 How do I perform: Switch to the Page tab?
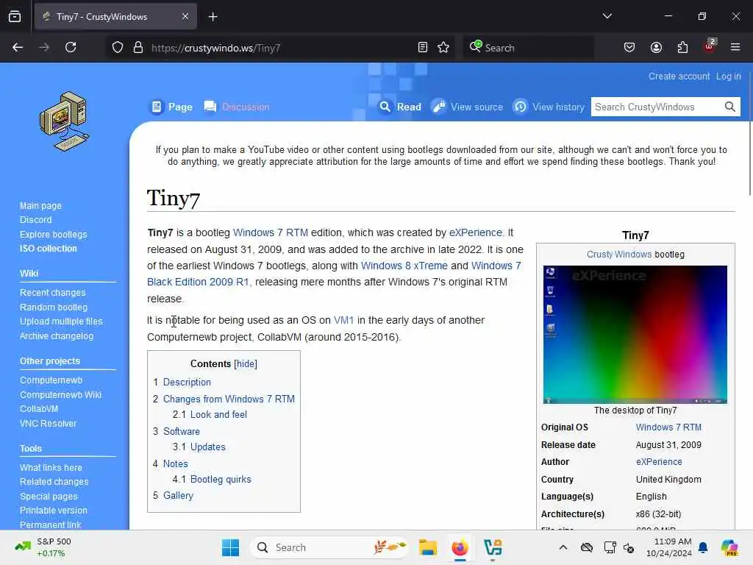172,107
